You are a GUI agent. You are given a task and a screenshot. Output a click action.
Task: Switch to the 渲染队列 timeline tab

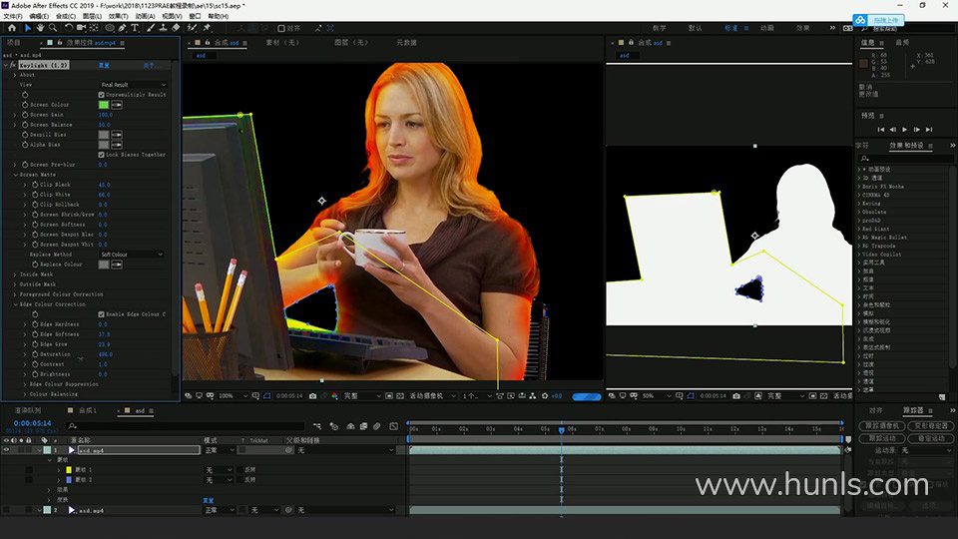pyautogui.click(x=28, y=410)
